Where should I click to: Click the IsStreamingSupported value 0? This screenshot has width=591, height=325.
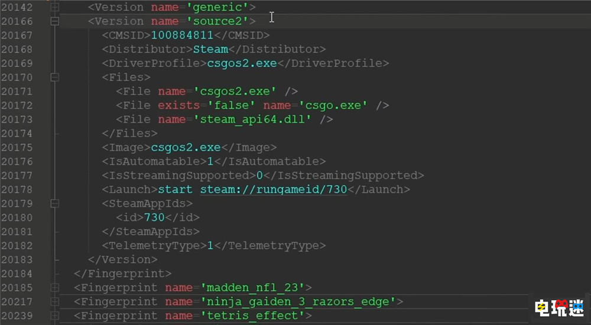coord(259,175)
